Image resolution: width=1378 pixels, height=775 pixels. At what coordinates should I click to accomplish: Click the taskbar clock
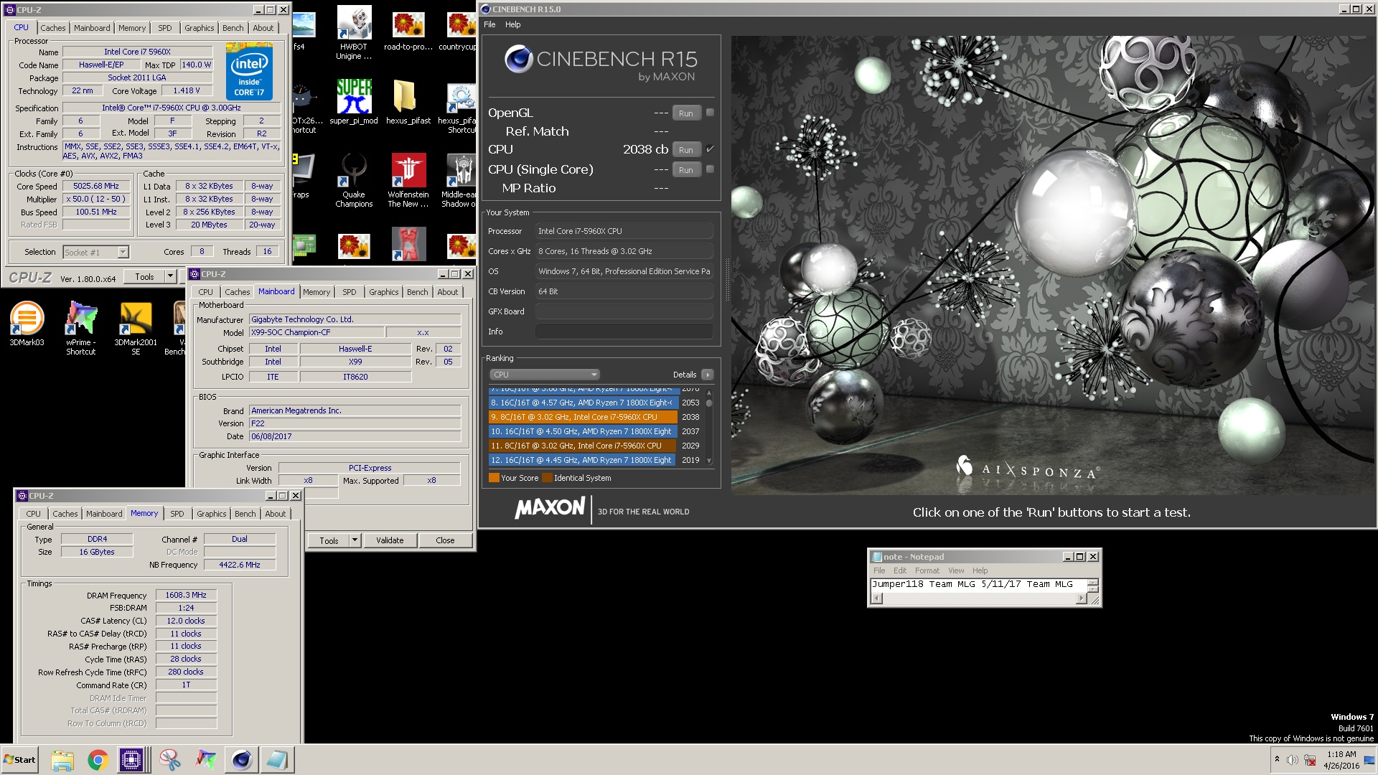(x=1341, y=760)
